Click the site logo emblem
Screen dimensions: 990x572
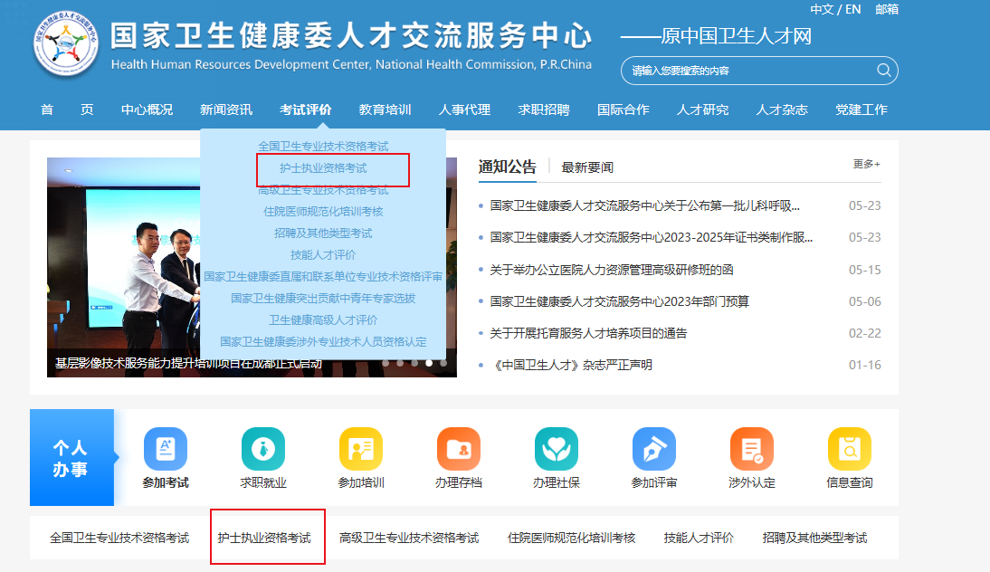tap(66, 44)
